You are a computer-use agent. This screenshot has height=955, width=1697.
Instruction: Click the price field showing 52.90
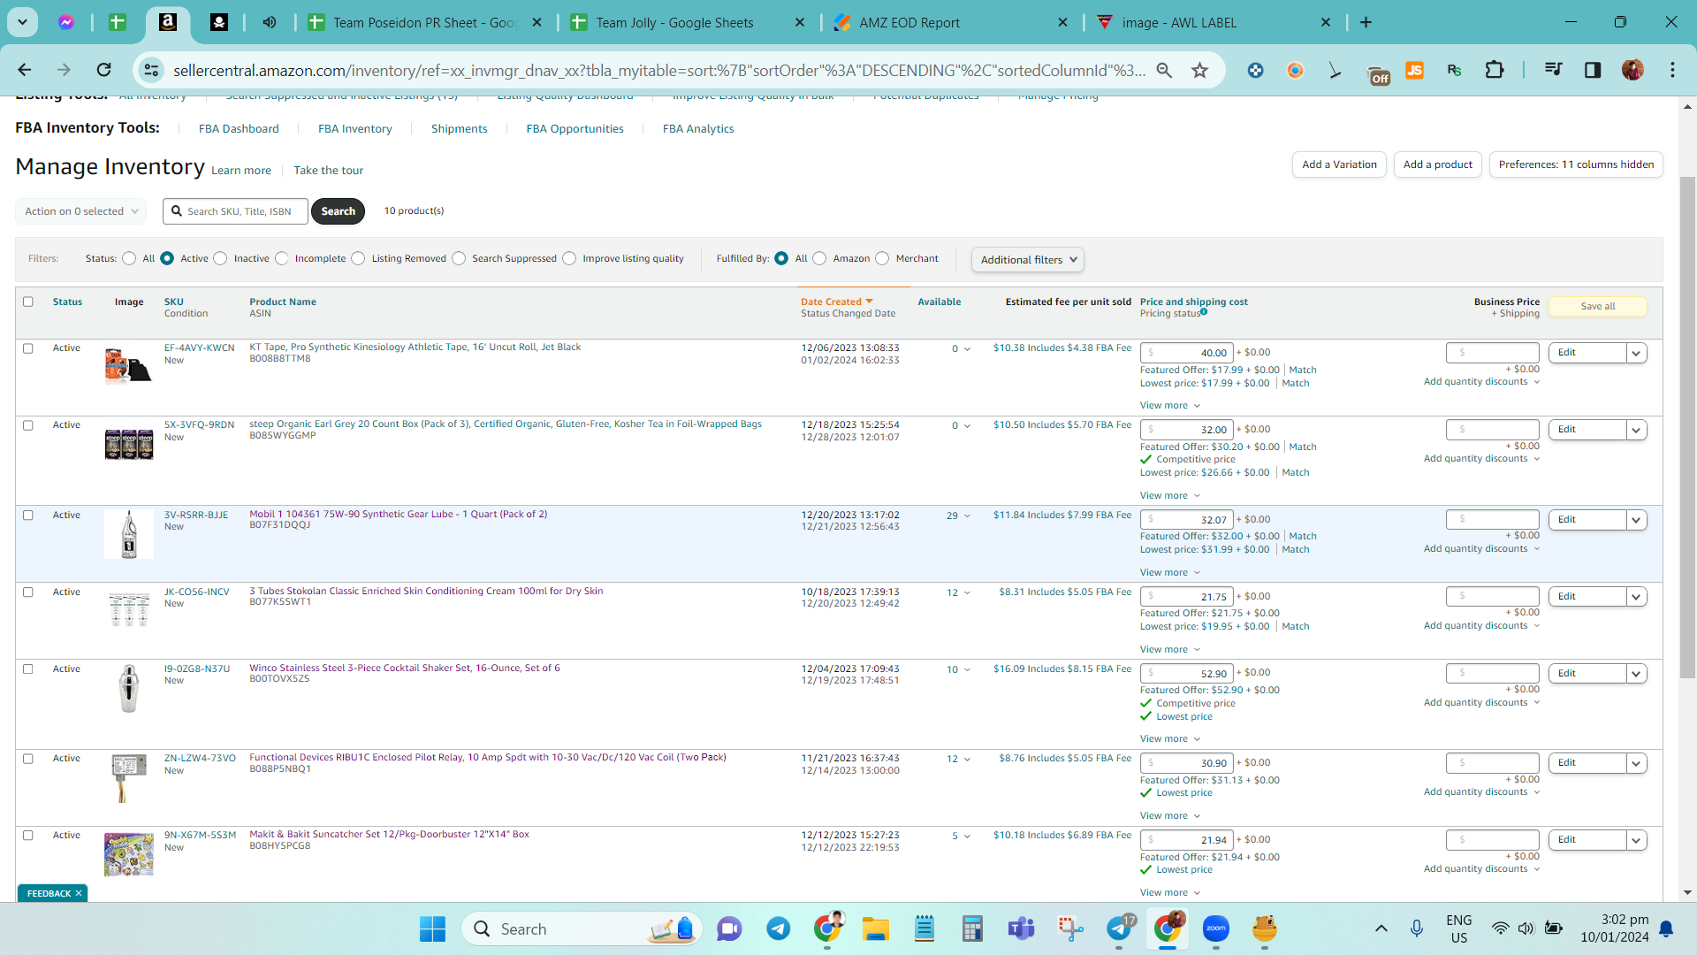pos(1186,674)
